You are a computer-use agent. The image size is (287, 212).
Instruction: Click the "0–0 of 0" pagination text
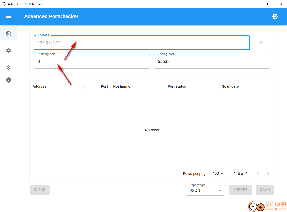pyautogui.click(x=240, y=174)
